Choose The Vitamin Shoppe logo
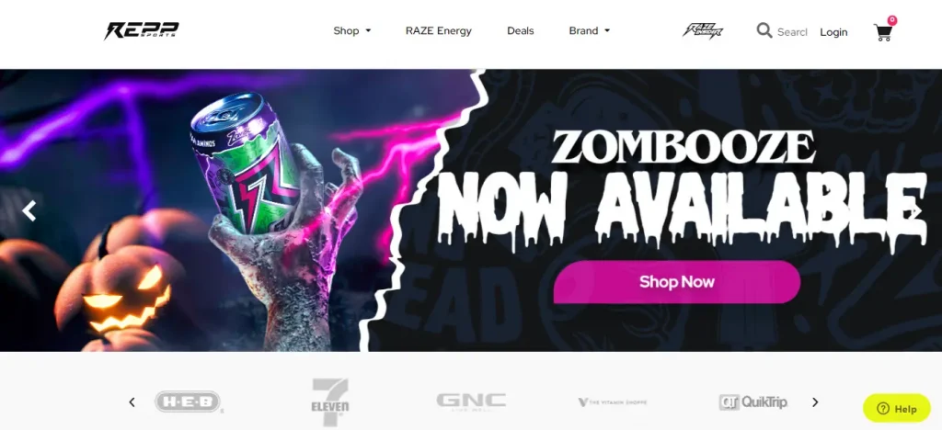The height and width of the screenshot is (430, 942). [612, 402]
